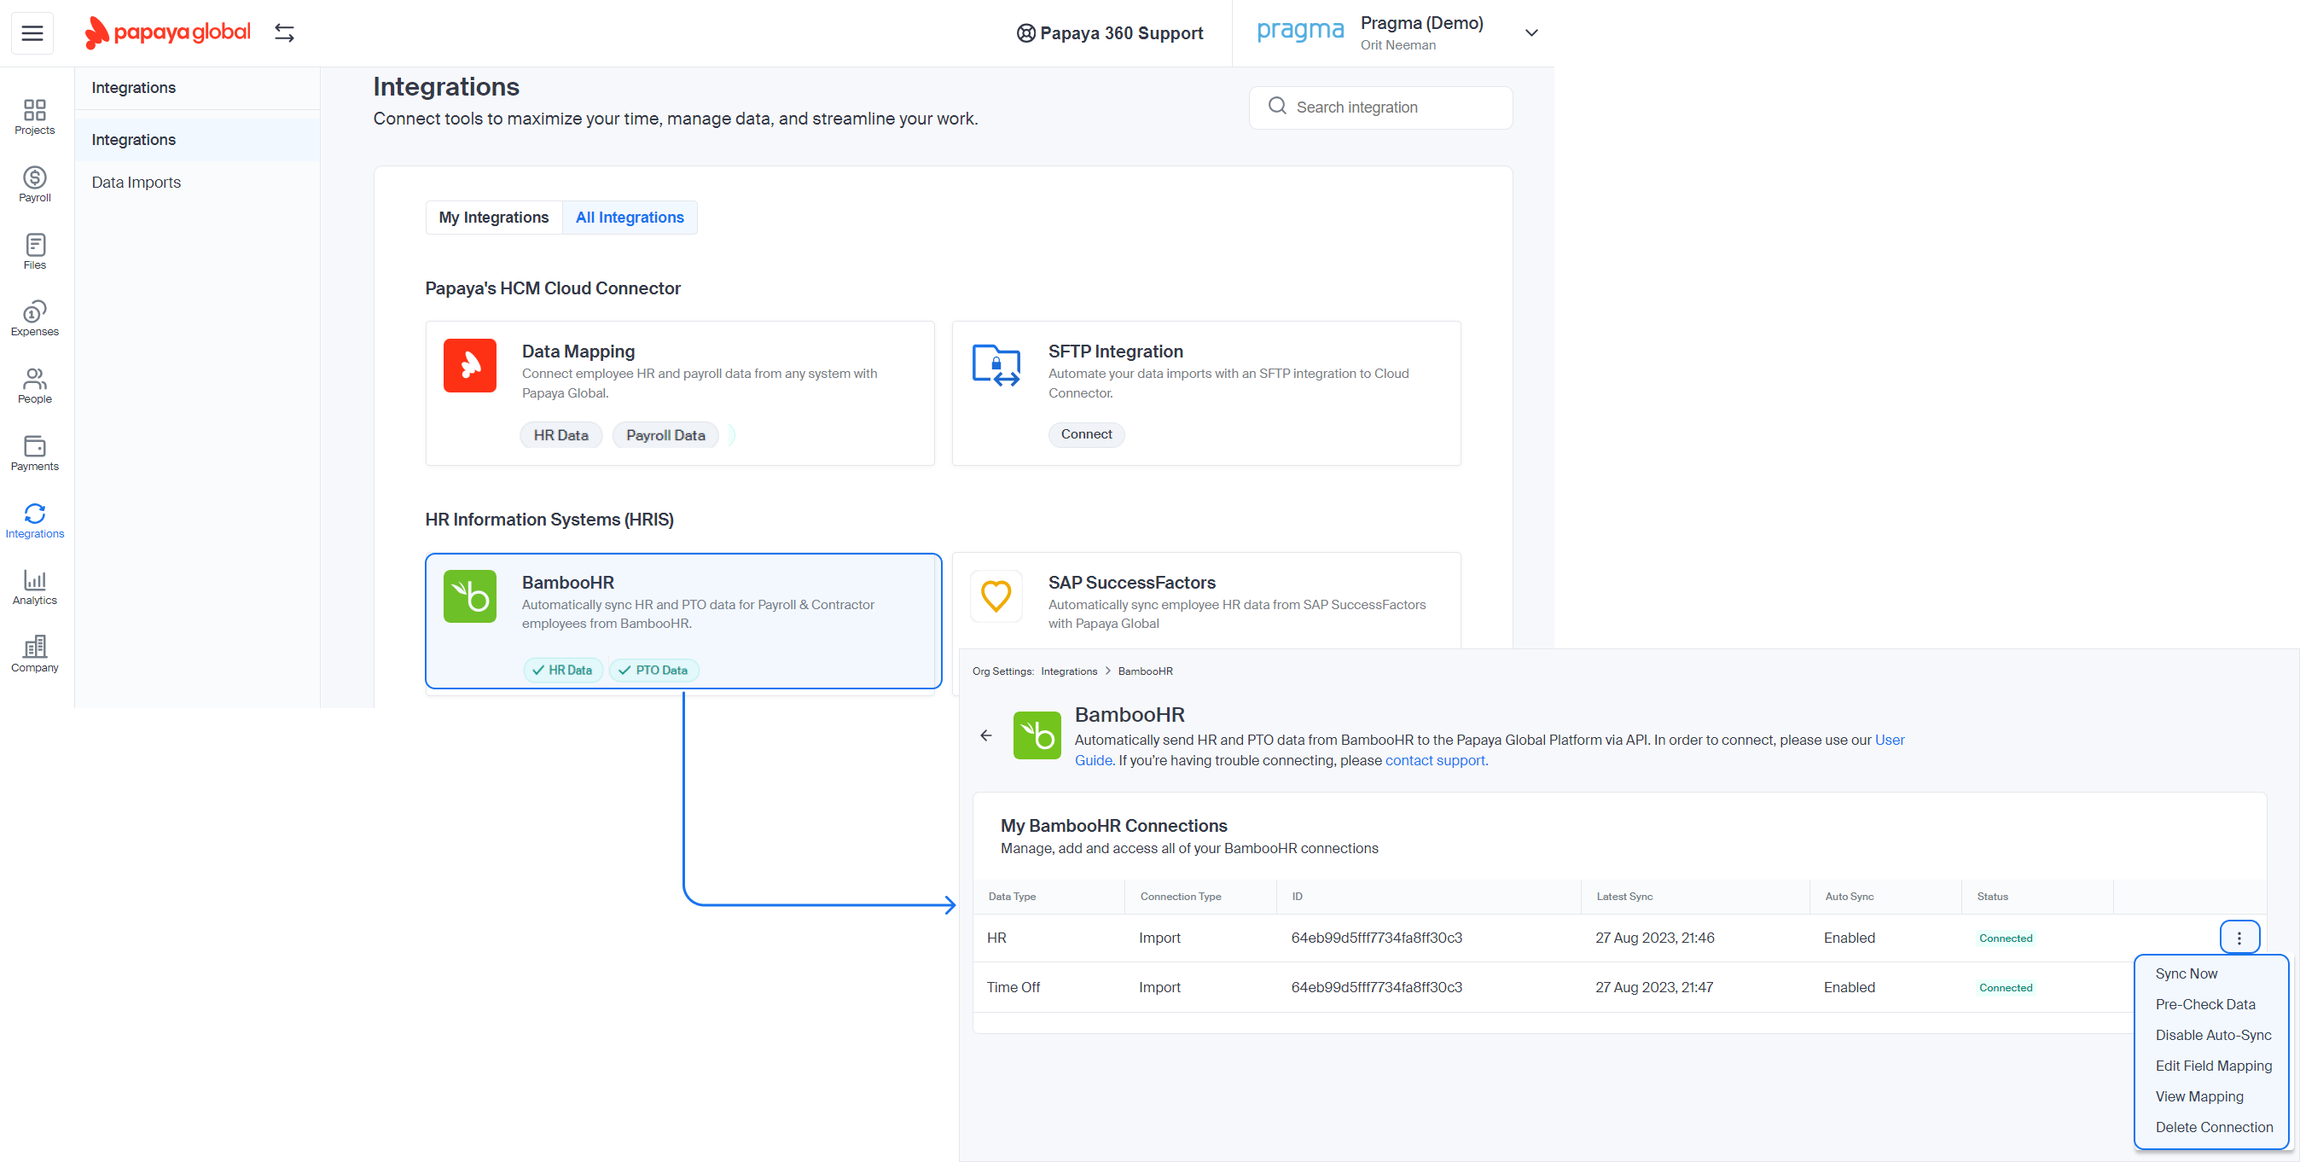Screen dimensions: 2300x1162
Task: Click the HR Data tag on BambooHR card
Action: [562, 670]
